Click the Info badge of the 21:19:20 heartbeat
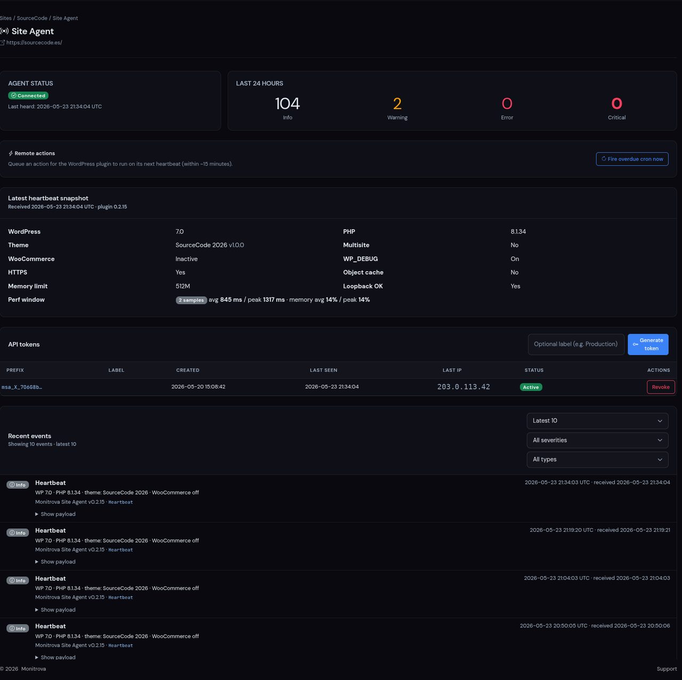Viewport: 682px width, 680px height. click(x=18, y=533)
